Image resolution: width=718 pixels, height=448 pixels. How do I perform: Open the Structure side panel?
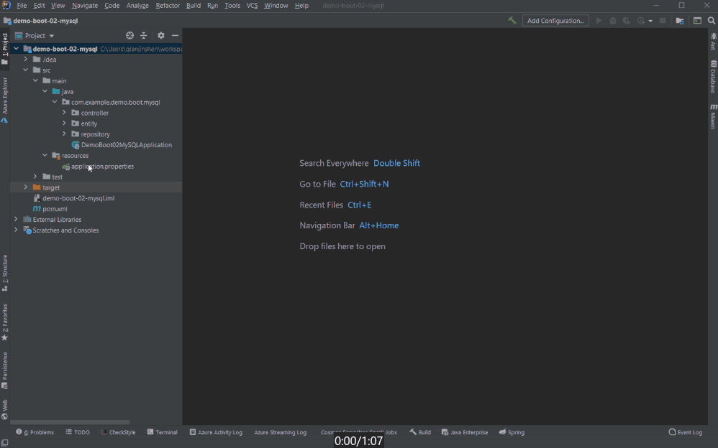[4, 272]
